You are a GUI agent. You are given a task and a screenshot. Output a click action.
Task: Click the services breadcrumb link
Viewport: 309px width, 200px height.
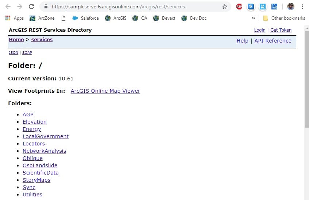coord(42,40)
